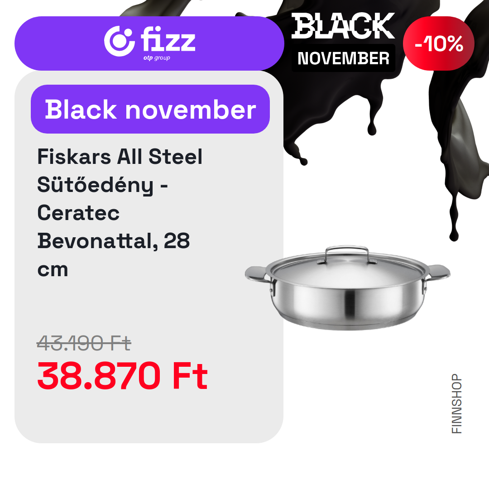This screenshot has height=489, width=489.
Task: Click the vertical FINNSHOP label
Action: (457, 403)
